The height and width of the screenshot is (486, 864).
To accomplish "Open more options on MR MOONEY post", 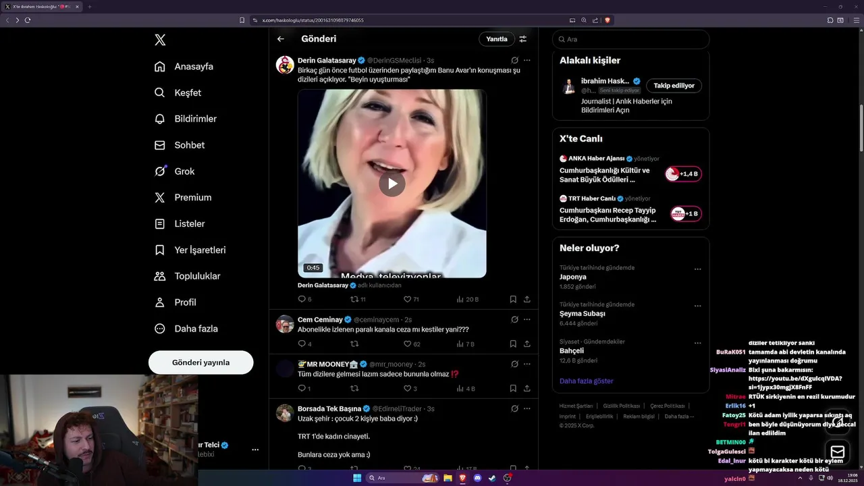I will tap(527, 364).
